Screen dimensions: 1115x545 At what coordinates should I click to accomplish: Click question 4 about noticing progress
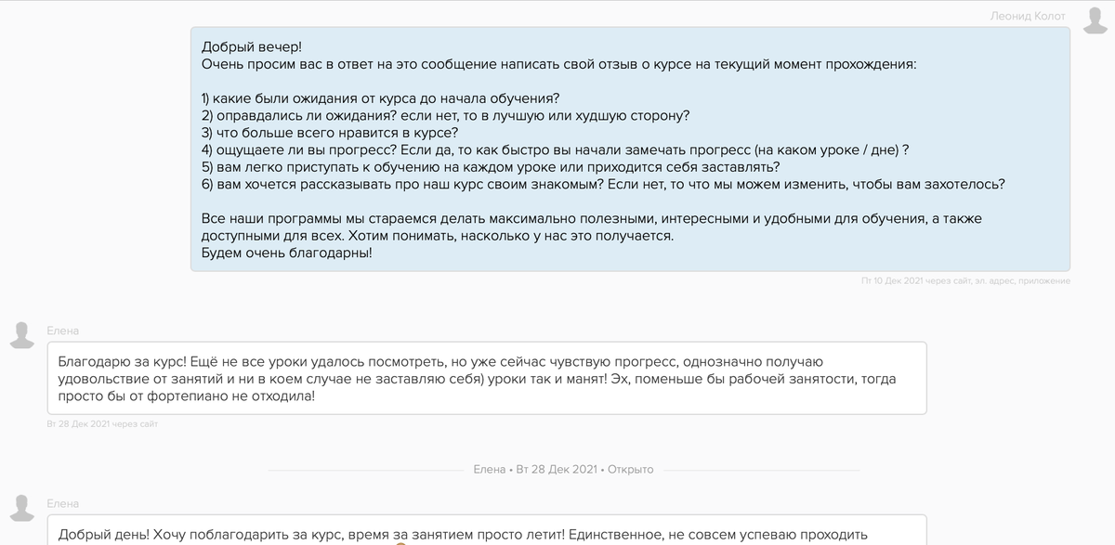tap(555, 149)
